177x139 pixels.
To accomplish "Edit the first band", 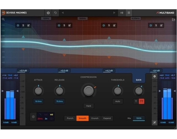I will pos(28,25).
